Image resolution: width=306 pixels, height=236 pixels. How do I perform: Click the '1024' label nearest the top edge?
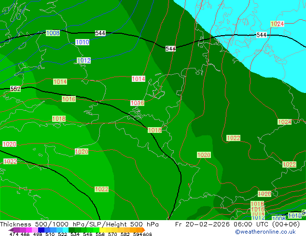pos(278,24)
